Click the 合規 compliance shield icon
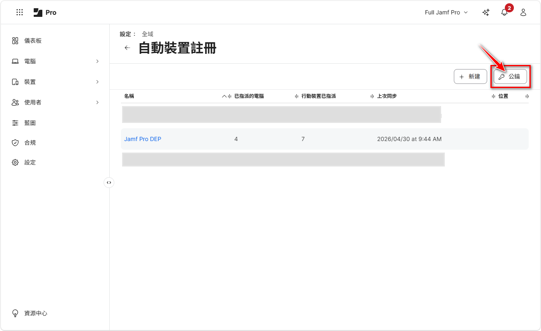 [15, 142]
